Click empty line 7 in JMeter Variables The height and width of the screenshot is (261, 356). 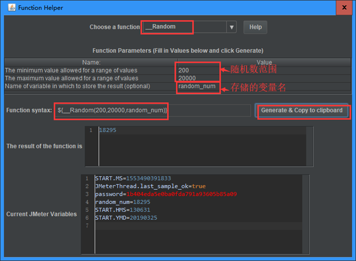click(198, 226)
